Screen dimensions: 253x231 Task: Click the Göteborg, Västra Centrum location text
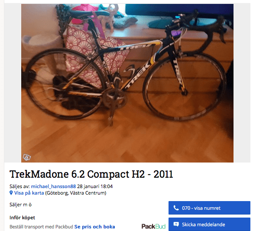[75, 193]
